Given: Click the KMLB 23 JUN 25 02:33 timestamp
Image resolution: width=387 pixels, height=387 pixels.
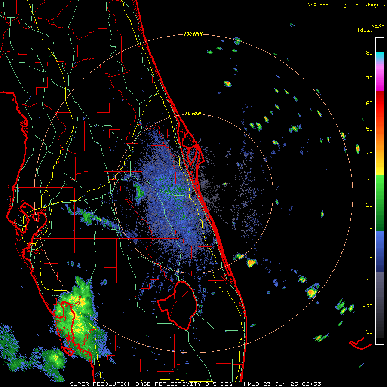Looking at the screenshot, I should point(283,384).
